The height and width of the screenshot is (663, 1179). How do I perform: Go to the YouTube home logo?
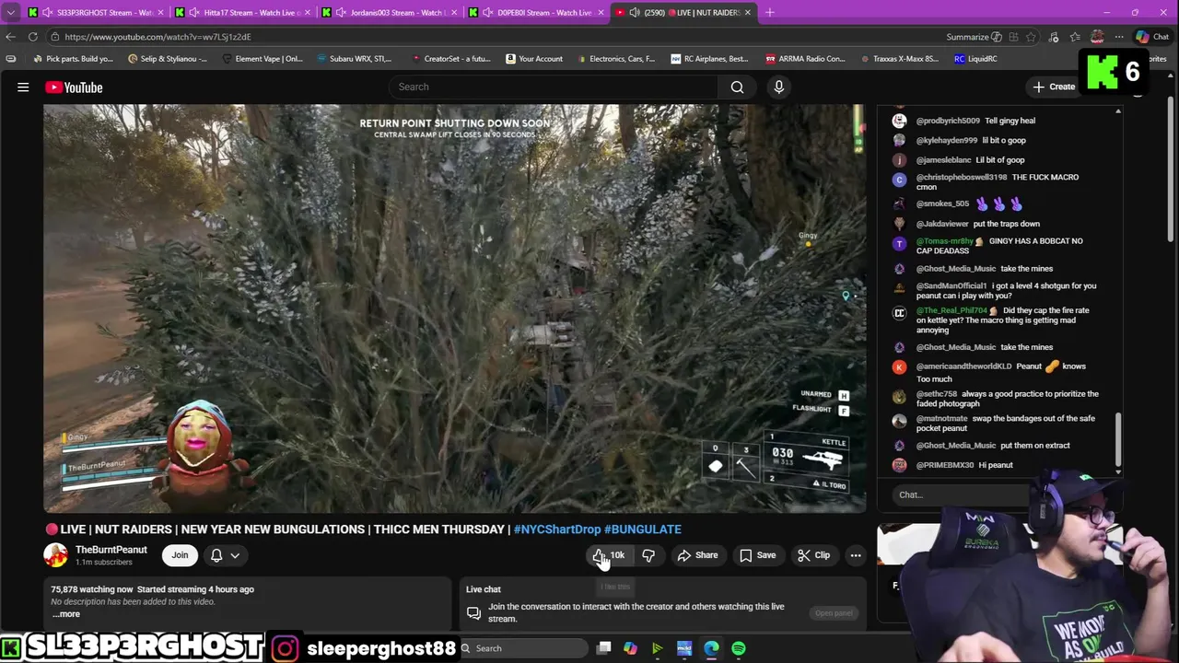[74, 87]
